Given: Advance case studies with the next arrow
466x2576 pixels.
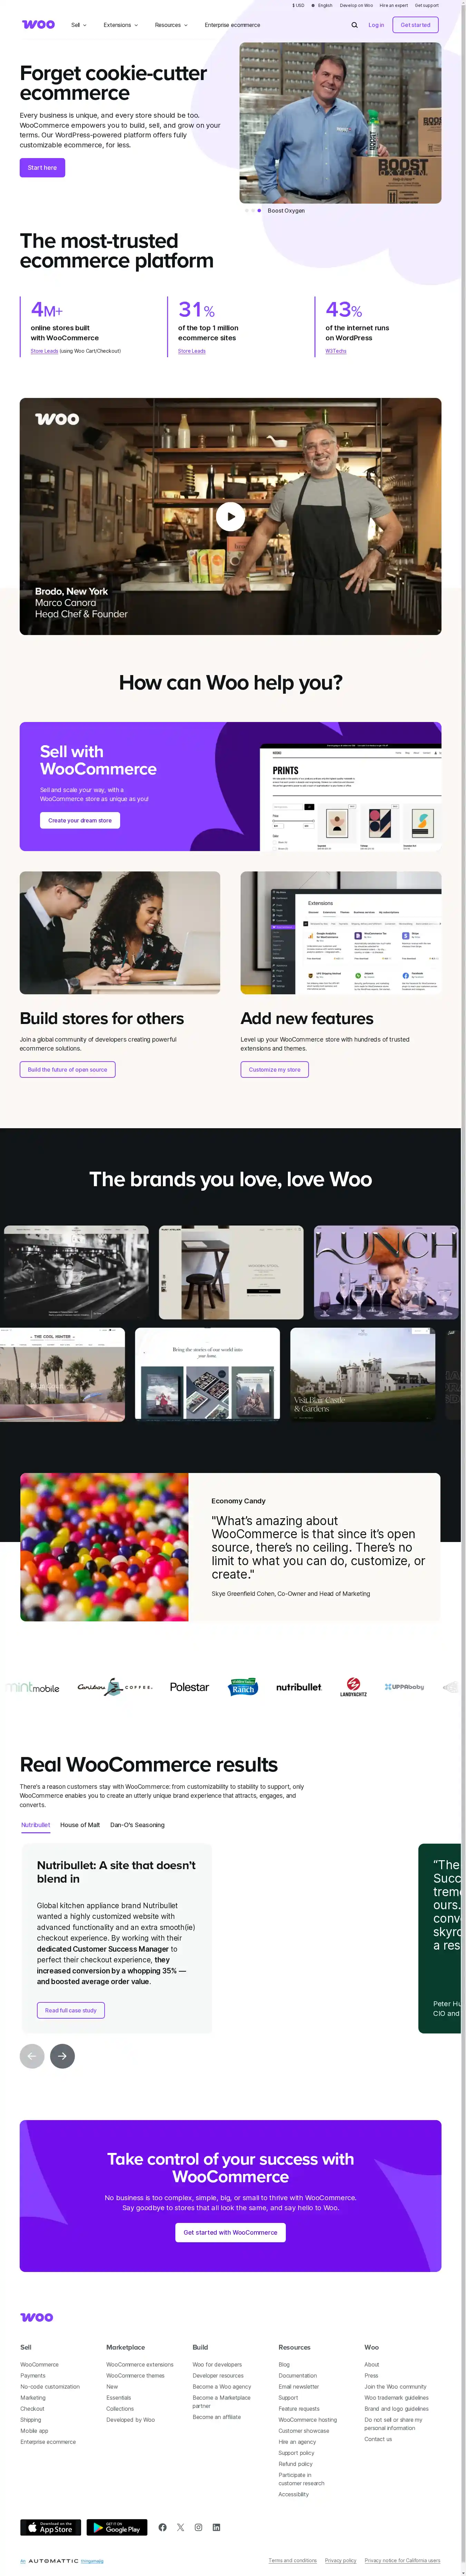Looking at the screenshot, I should point(62,2056).
